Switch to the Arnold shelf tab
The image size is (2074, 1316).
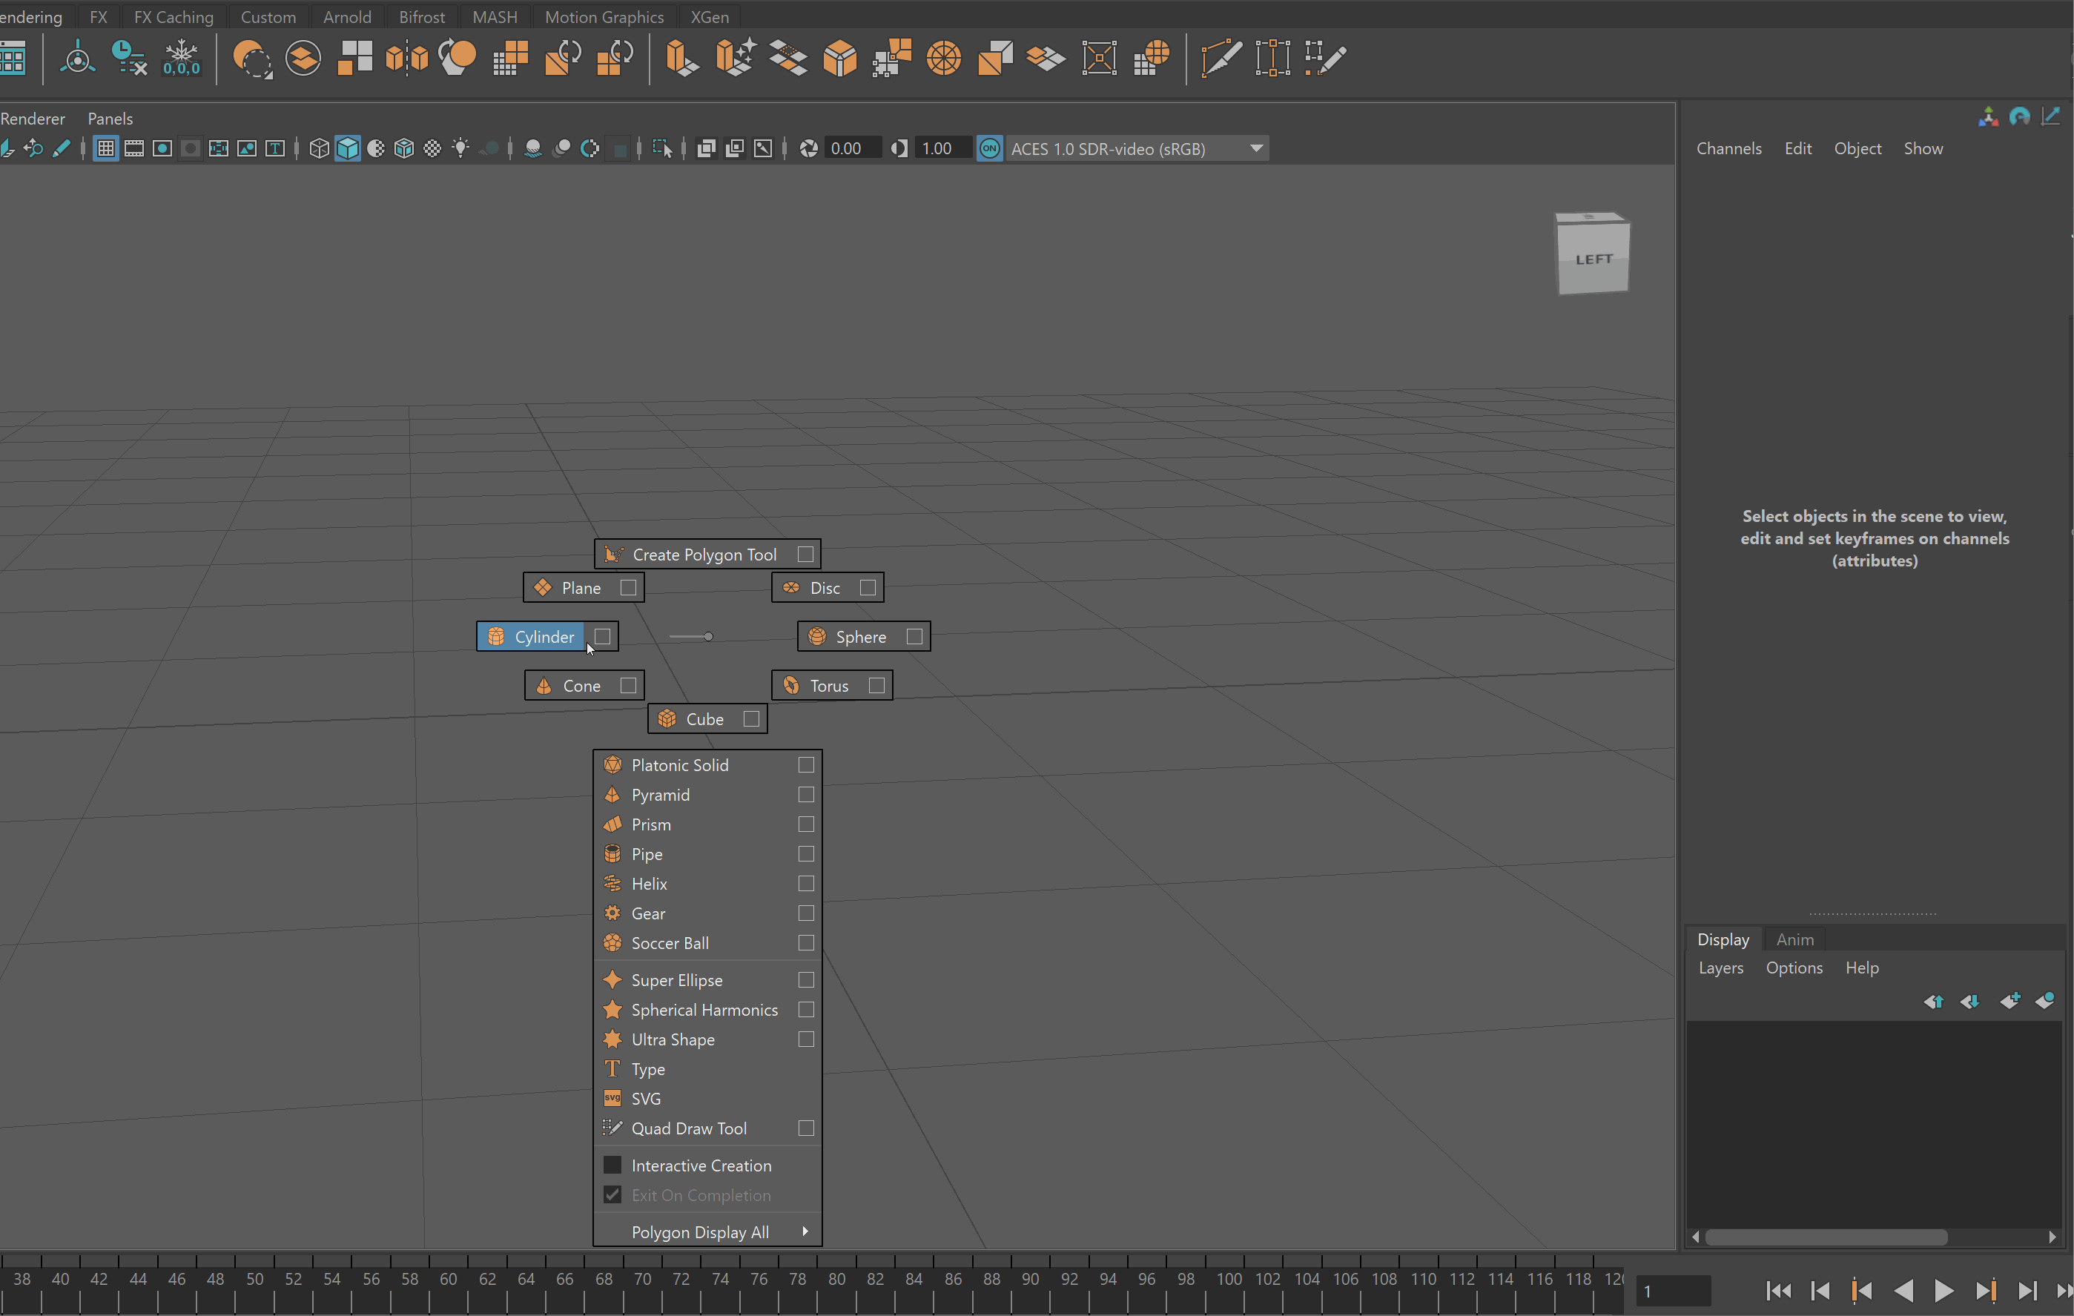click(x=346, y=16)
